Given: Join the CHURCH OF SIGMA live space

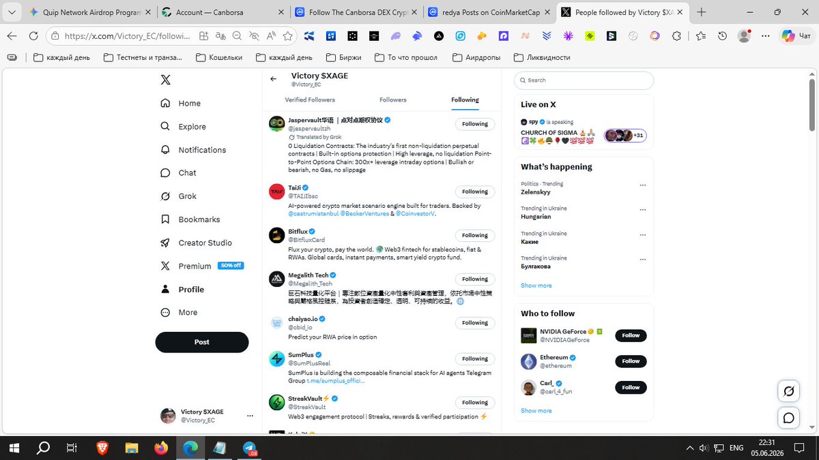Looking at the screenshot, I should (x=584, y=131).
